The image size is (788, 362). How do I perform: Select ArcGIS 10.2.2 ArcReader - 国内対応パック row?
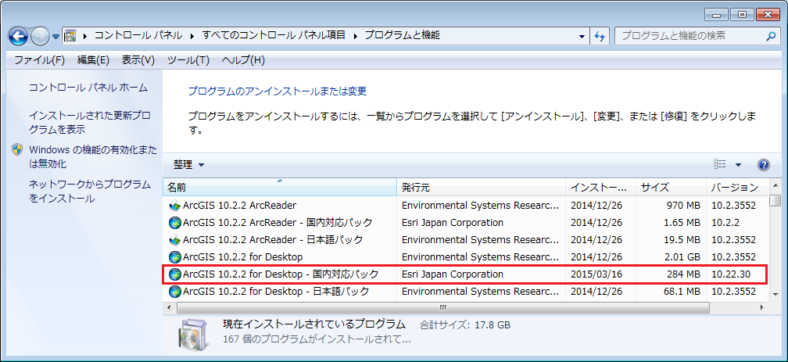[466, 222]
